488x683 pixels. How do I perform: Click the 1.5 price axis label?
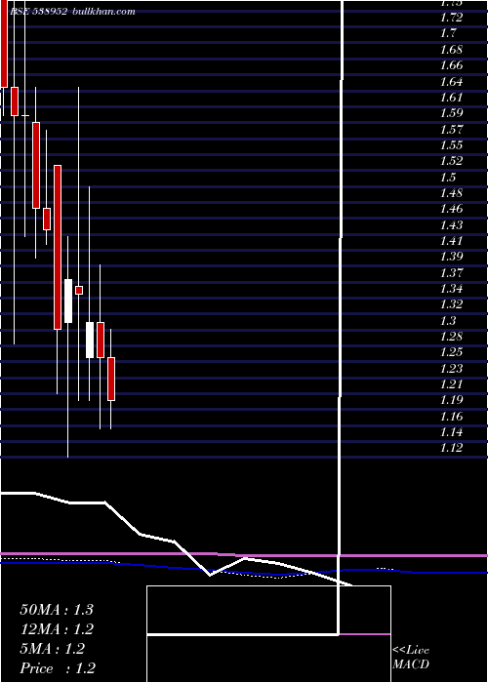(449, 178)
